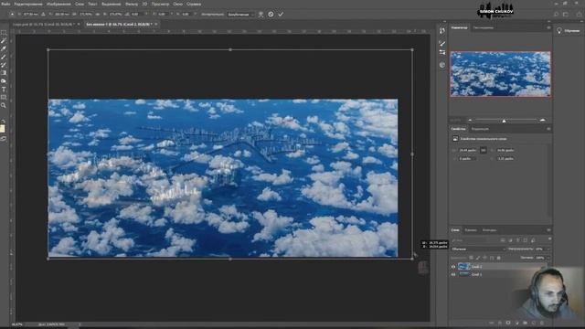Image resolution: width=585 pixels, height=329 pixels.
Task: Open the Обучение learn panel
Action: [568, 31]
